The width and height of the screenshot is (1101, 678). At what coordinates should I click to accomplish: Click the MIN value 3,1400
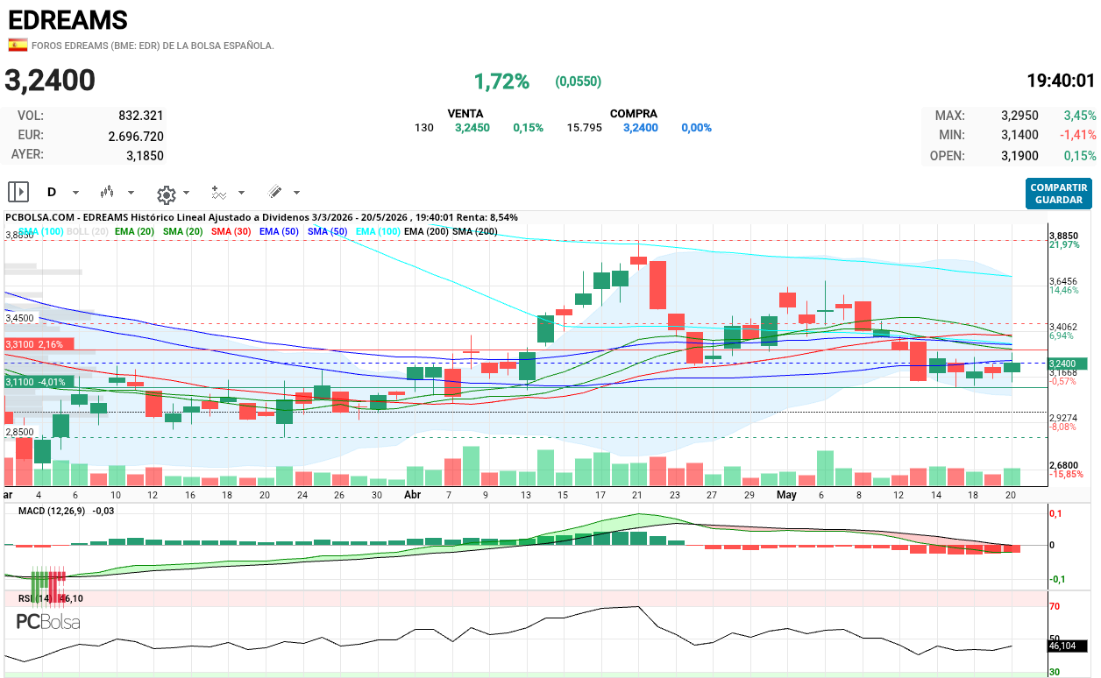[x=1019, y=135]
